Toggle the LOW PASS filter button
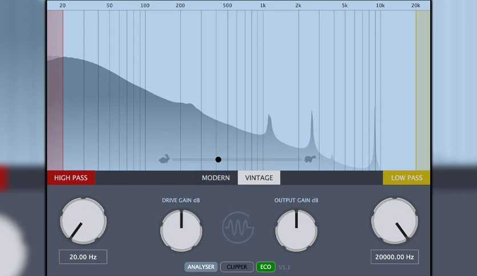Image resolution: width=477 pixels, height=276 pixels. coord(406,178)
